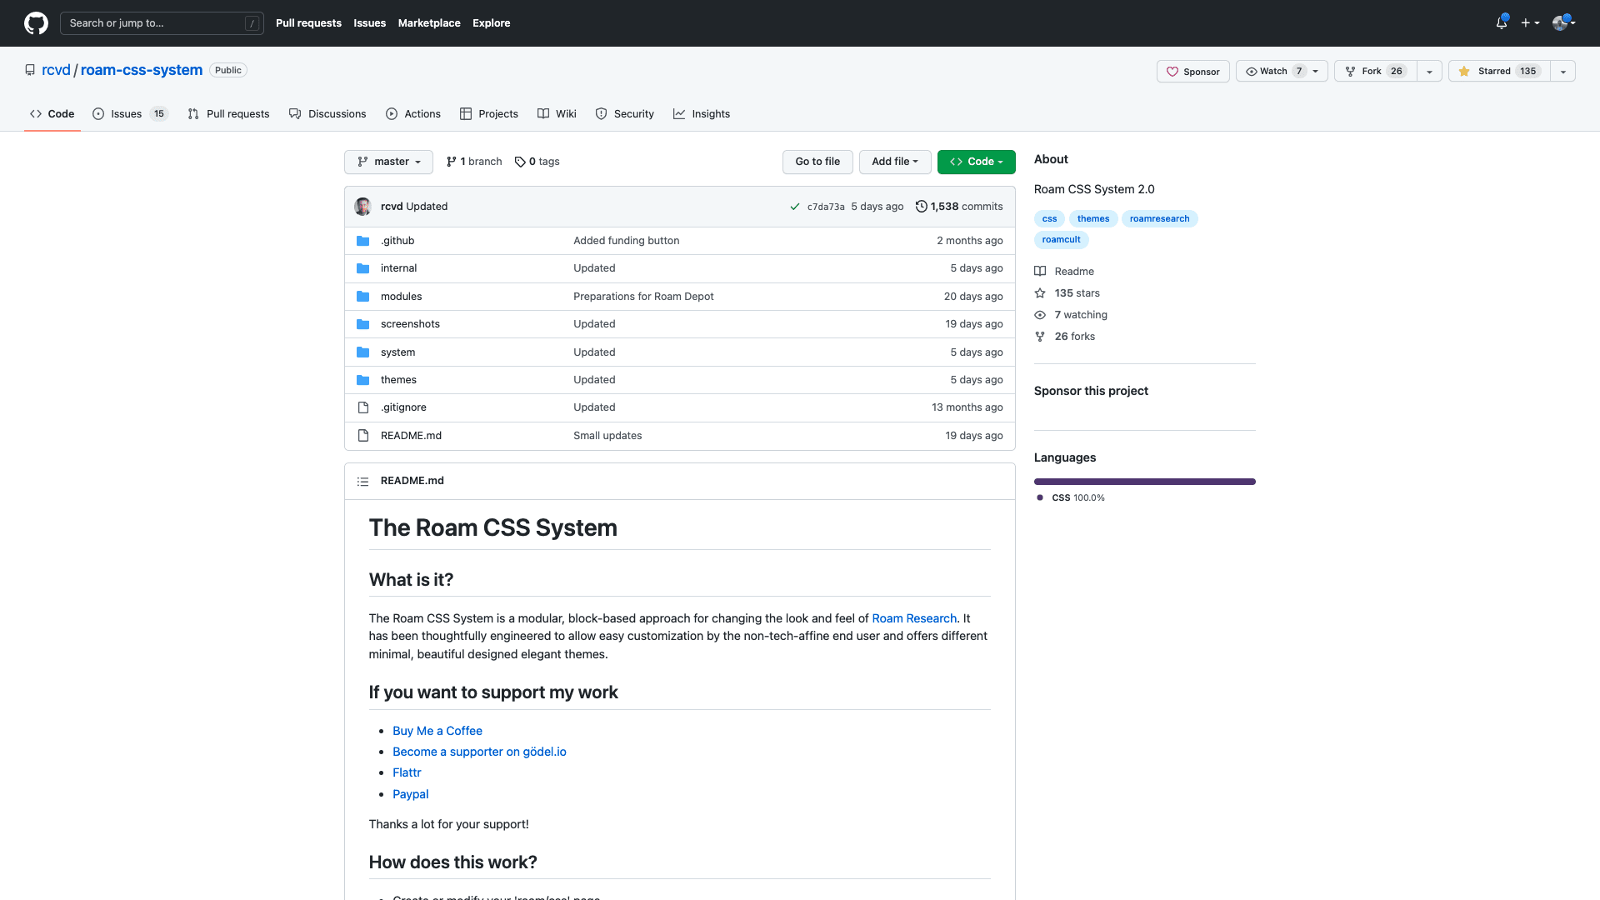The width and height of the screenshot is (1600, 900).
Task: Open Explore in the top navigation
Action: tap(492, 23)
